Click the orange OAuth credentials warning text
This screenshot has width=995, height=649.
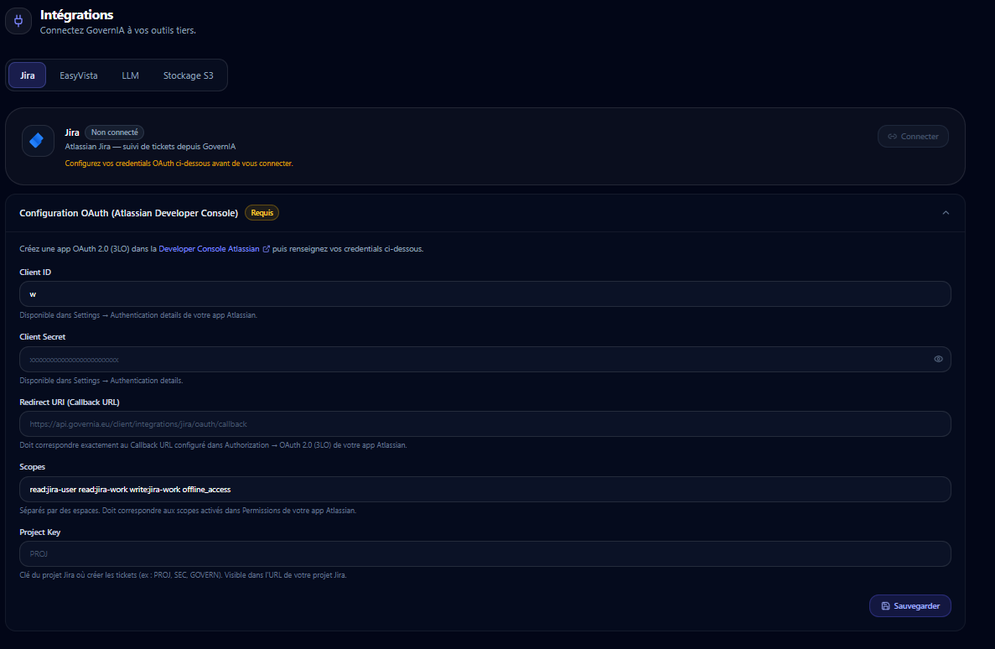click(179, 164)
